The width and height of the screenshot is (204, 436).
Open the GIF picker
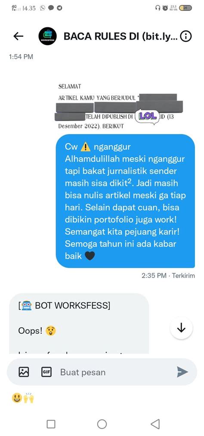[46, 372]
